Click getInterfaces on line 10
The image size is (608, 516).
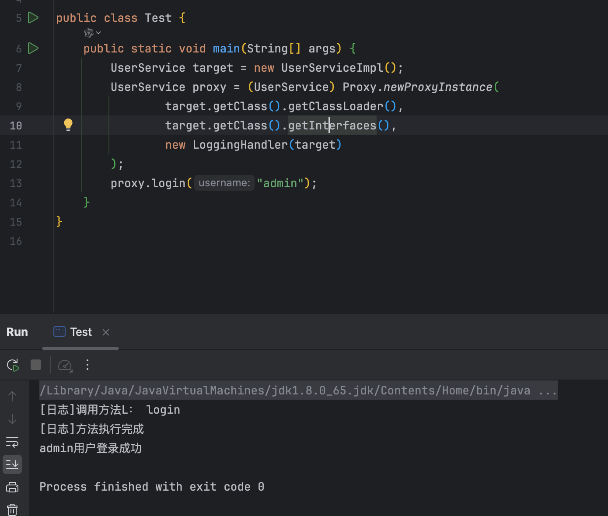pyautogui.click(x=332, y=126)
